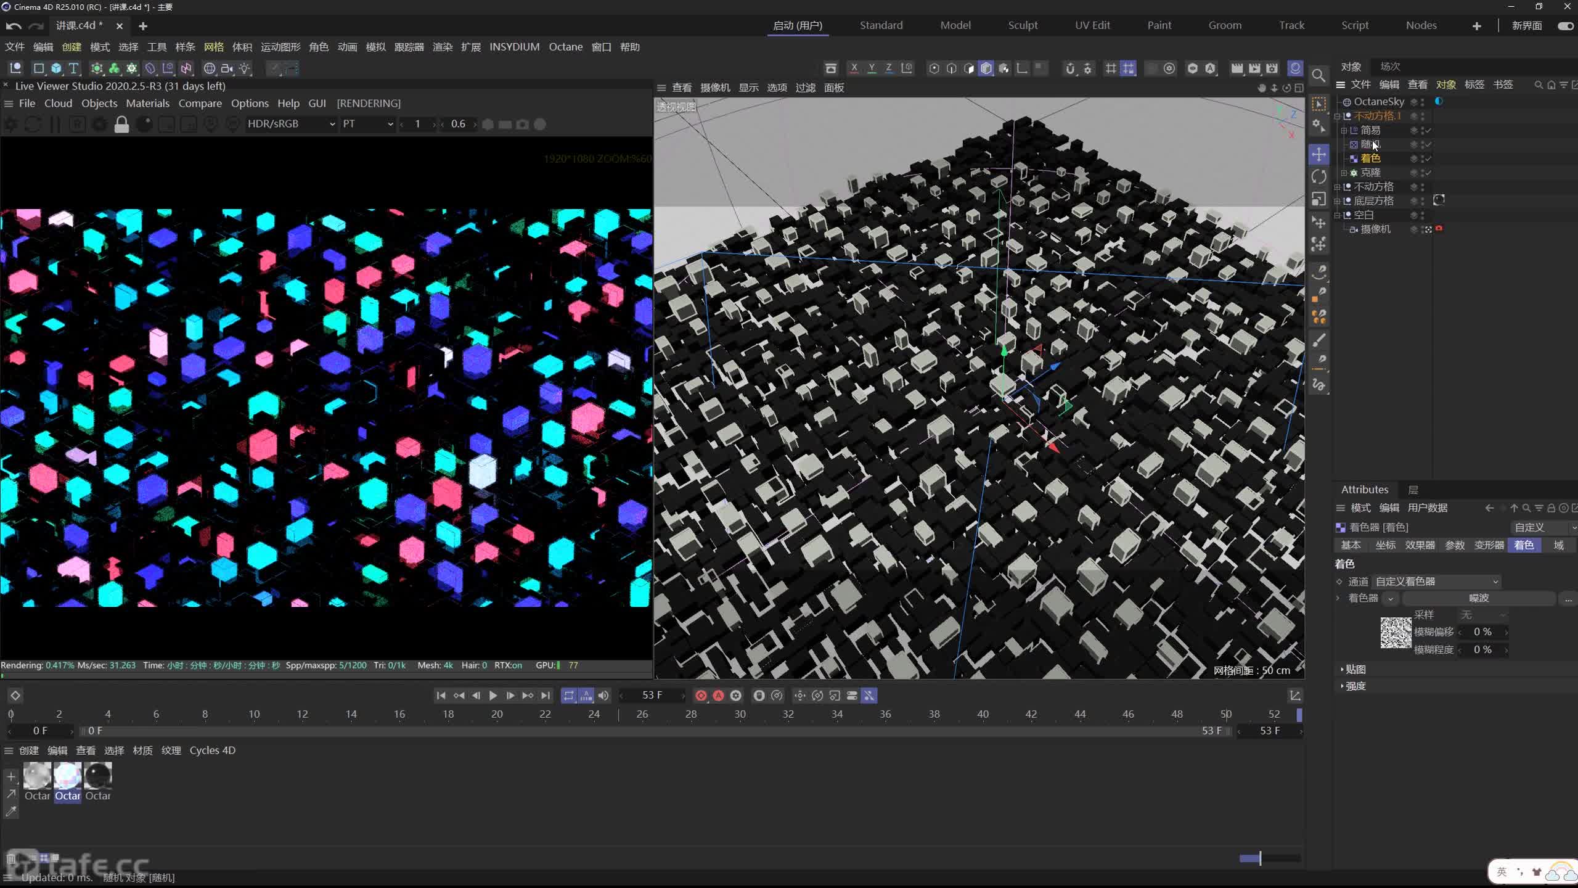Click the Attributes panel back arrow icon
The width and height of the screenshot is (1578, 888).
point(1489,508)
